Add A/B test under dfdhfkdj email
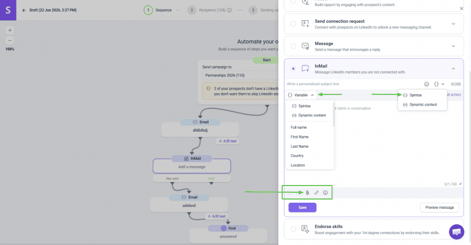This screenshot has height=245, width=471. 228,141
